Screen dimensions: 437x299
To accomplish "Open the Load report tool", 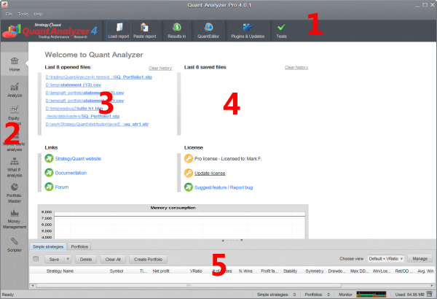I will point(119,31).
